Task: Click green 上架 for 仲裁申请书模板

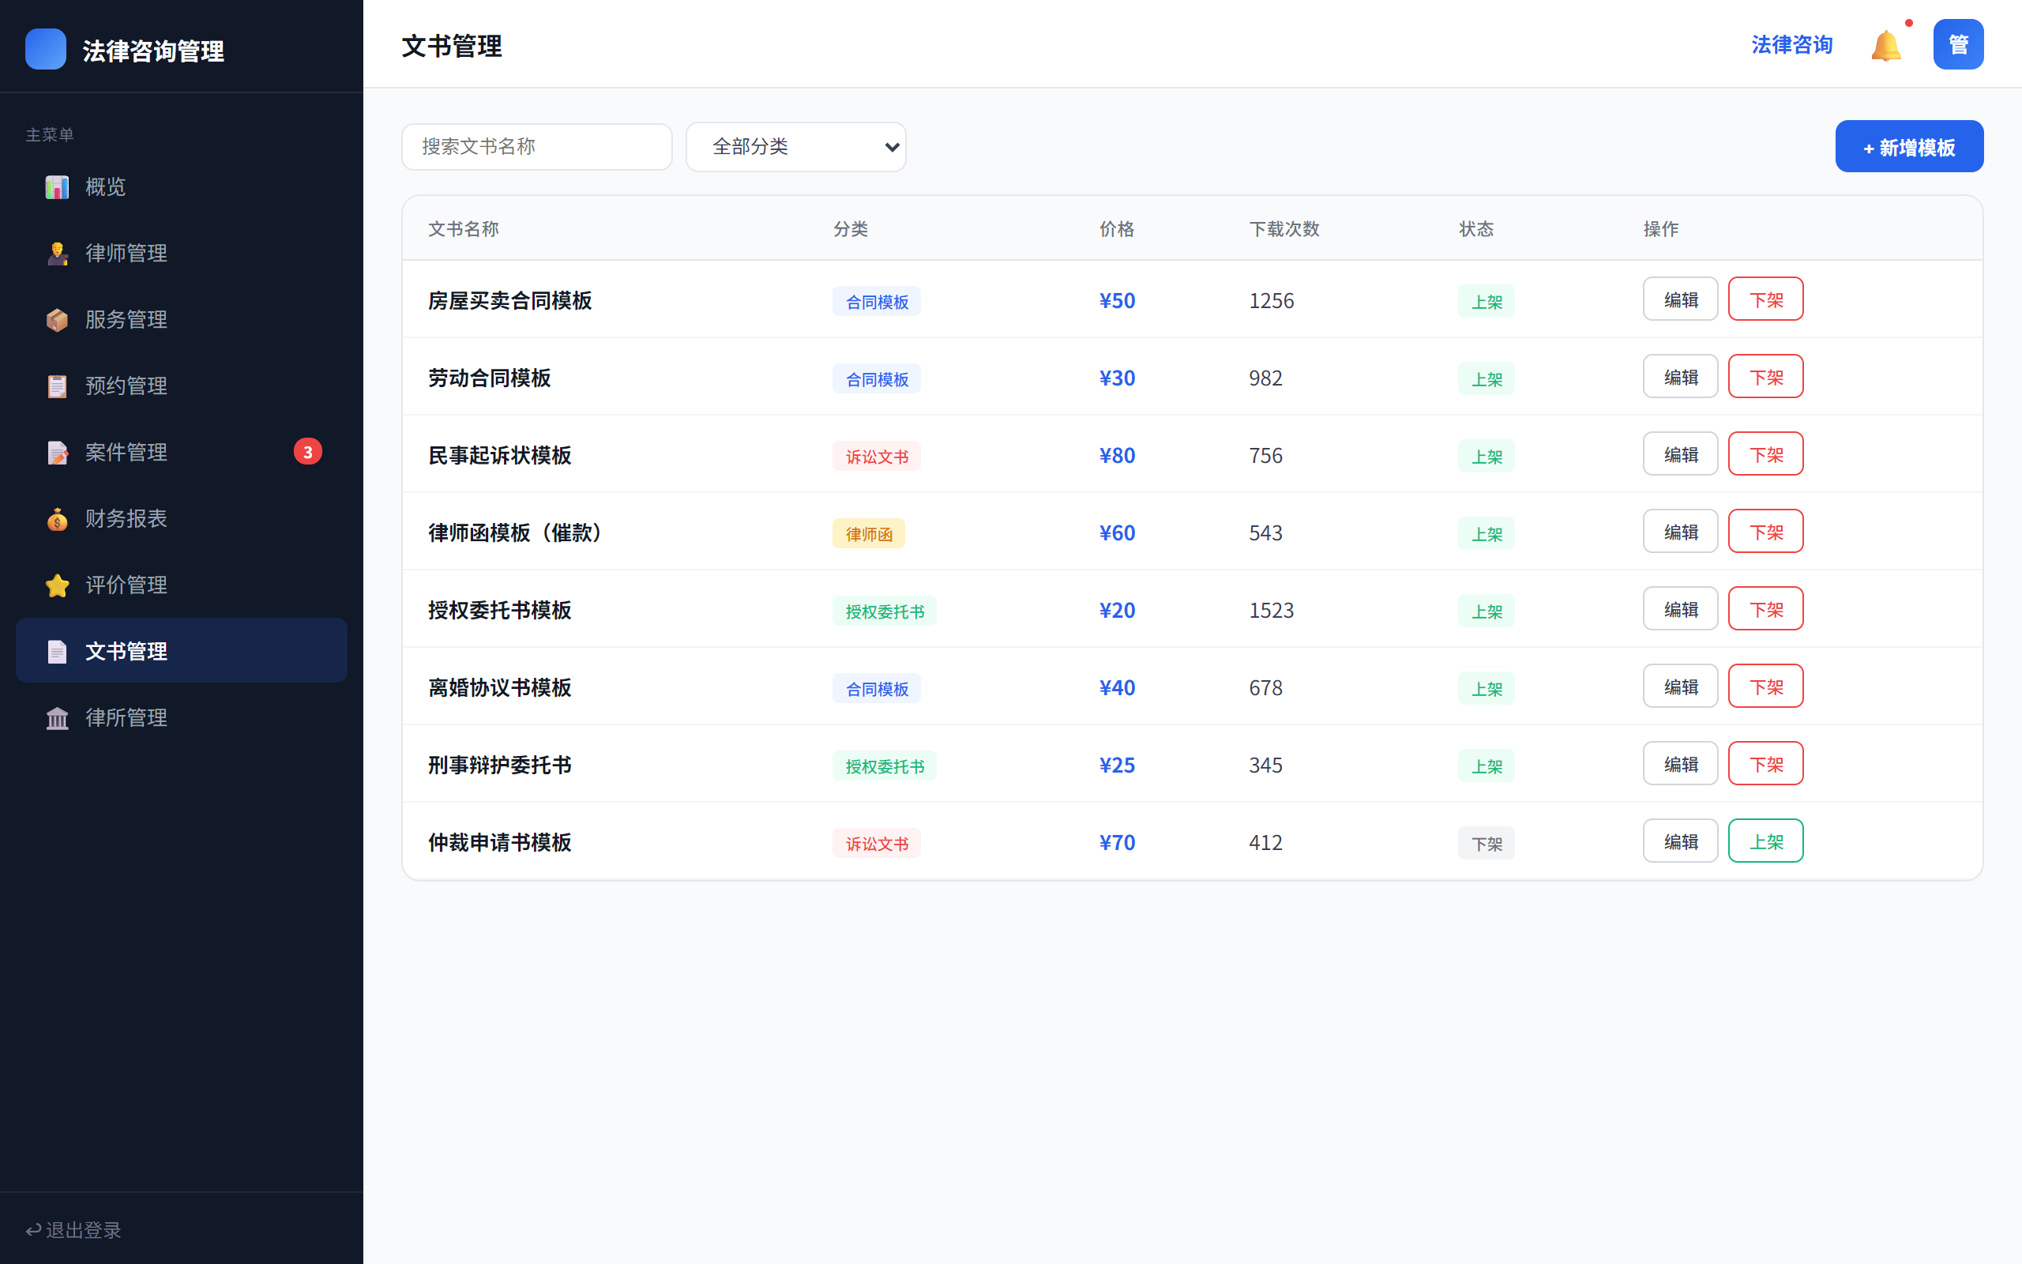Action: click(1765, 841)
